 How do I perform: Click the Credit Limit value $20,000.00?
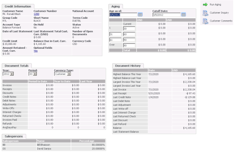click(x=9, y=44)
